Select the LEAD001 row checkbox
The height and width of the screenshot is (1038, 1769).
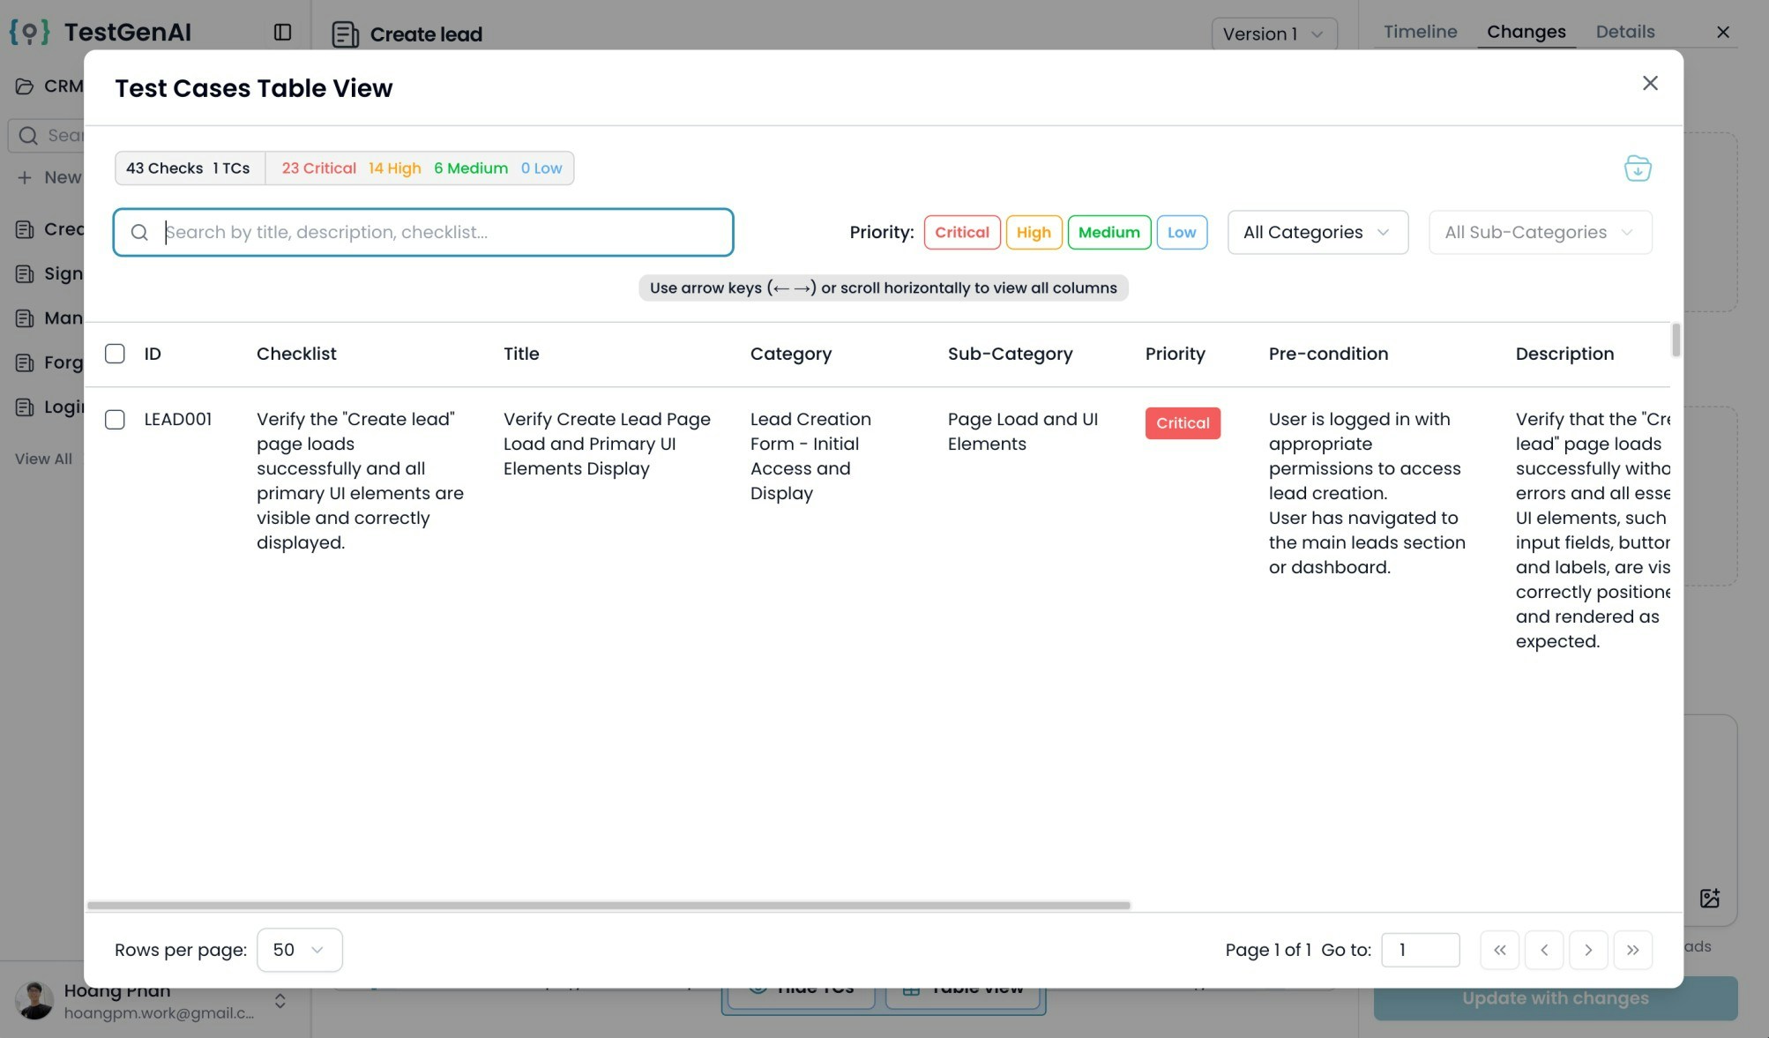[115, 420]
